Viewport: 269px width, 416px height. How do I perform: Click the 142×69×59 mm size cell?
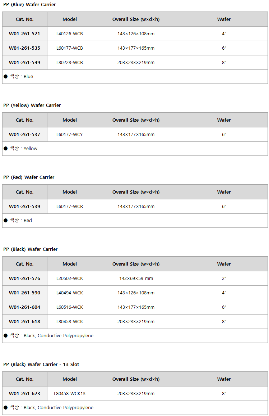point(136,278)
